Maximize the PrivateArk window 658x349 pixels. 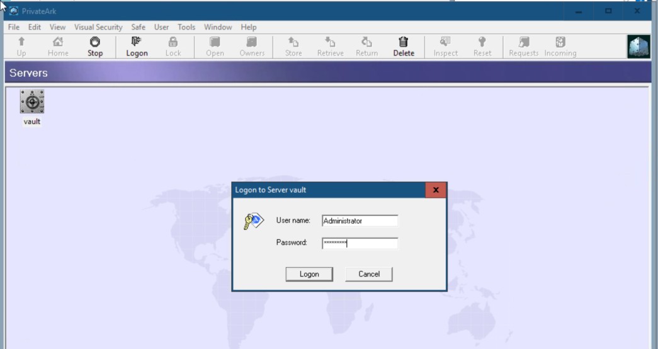click(x=608, y=11)
